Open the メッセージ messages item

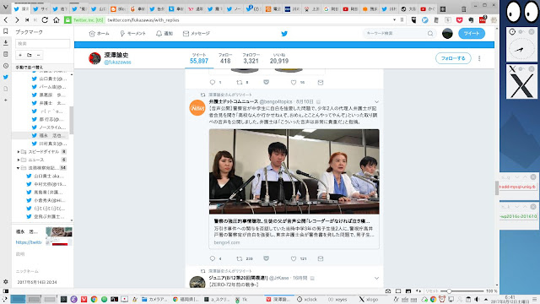point(197,34)
